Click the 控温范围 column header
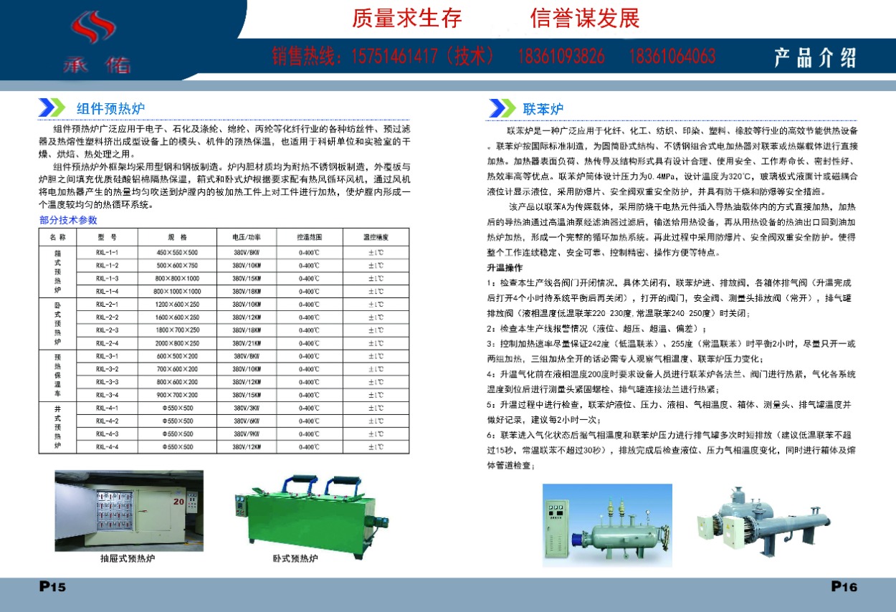Screen dimensions: 896x612 tap(310, 236)
